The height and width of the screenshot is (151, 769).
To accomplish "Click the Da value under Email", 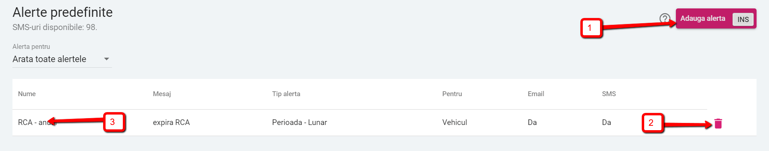I will click(x=532, y=123).
